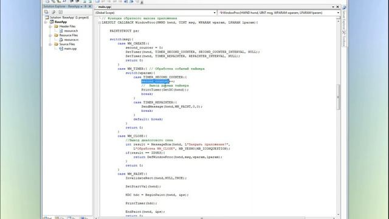Click the resource.h file icon
389x219 pixels.
pos(61,31)
